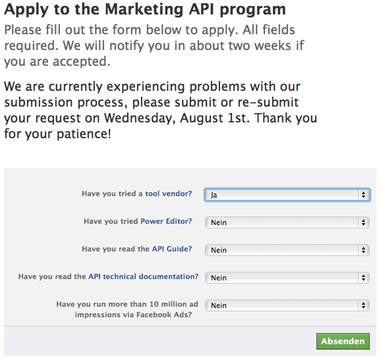The width and height of the screenshot is (381, 360).
Task: Click the submission problems notice paragraph
Action: [161, 110]
